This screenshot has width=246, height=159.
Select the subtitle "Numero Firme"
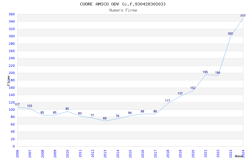tap(123, 10)
